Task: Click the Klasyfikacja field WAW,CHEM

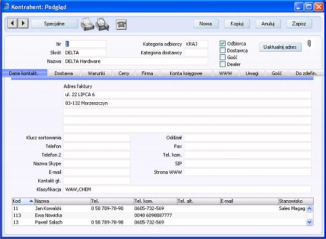Action: (187, 189)
